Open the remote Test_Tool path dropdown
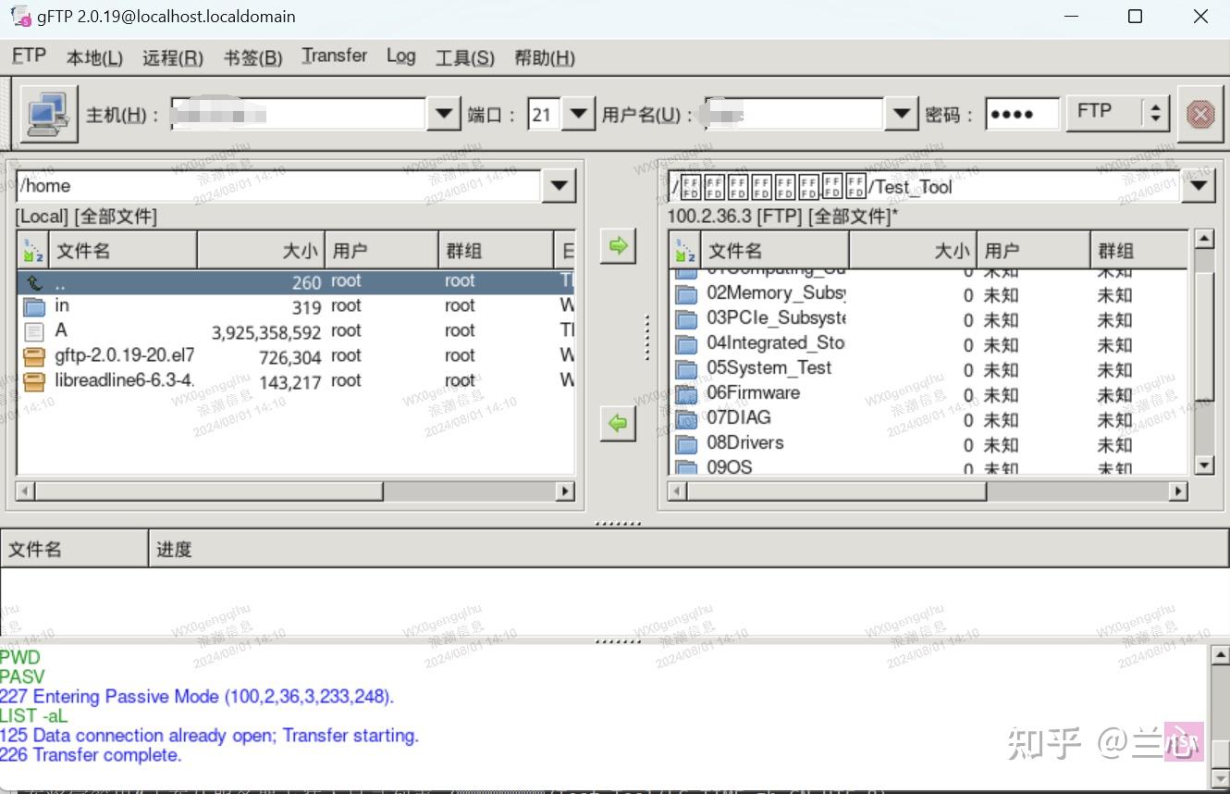1230x794 pixels. [1199, 185]
